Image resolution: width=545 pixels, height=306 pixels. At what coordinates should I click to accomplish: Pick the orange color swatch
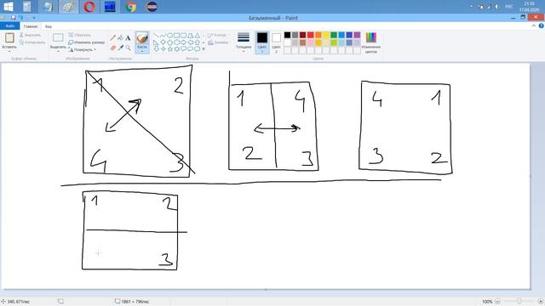tap(318, 35)
